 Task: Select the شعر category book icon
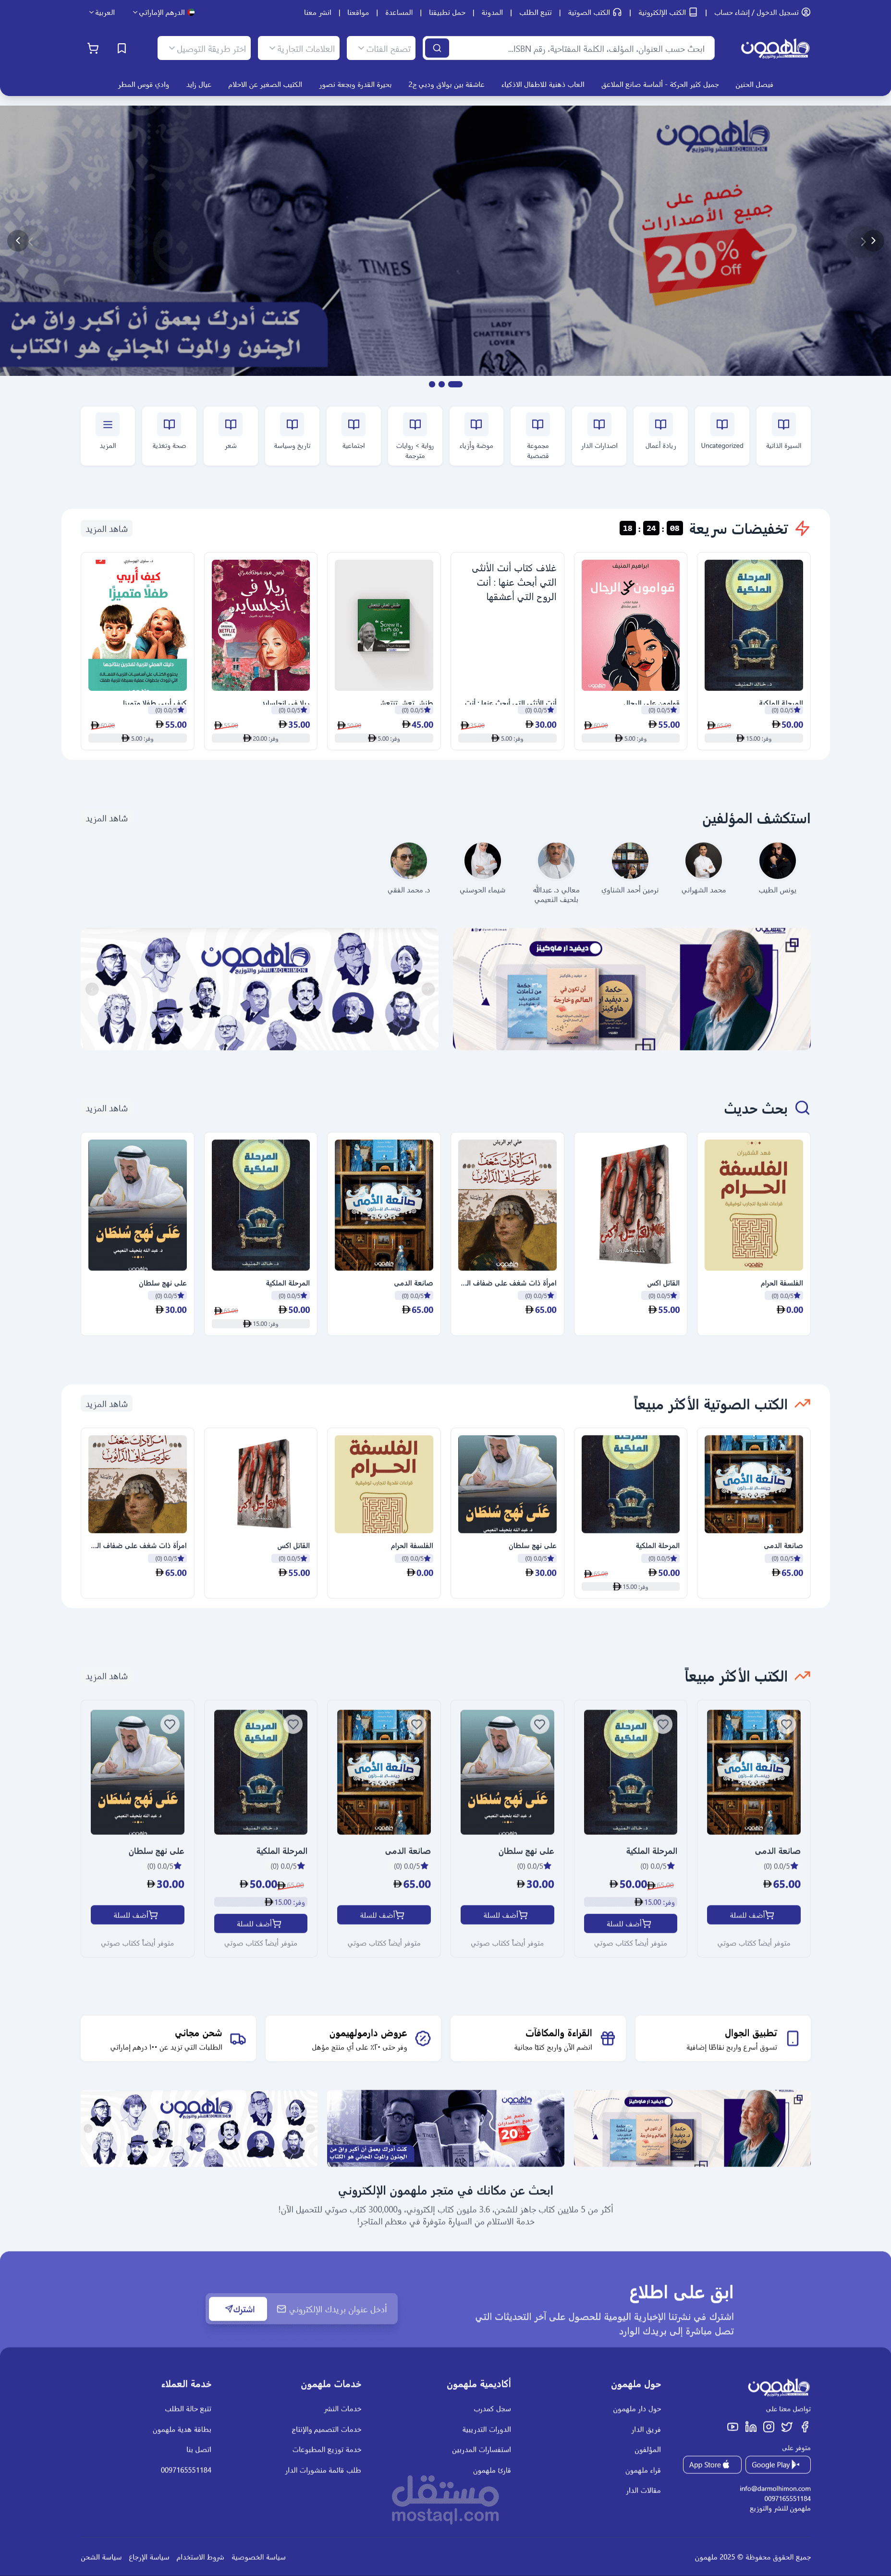pos(231,424)
